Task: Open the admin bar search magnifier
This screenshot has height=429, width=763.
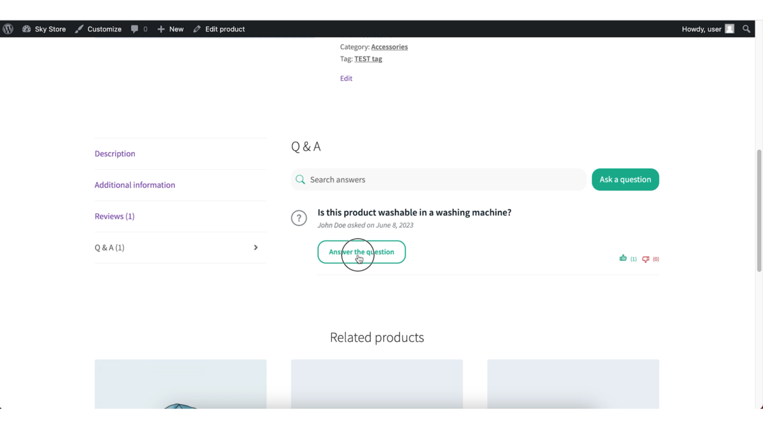Action: pyautogui.click(x=746, y=29)
